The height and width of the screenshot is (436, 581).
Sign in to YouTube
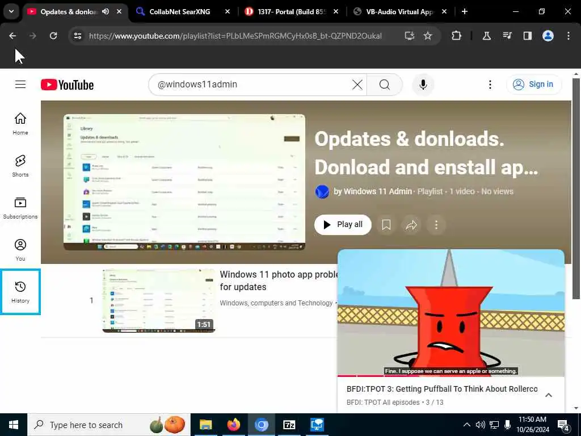pos(533,85)
